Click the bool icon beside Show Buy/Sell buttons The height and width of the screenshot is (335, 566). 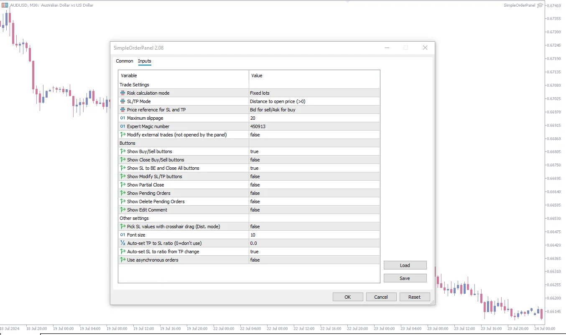point(122,151)
